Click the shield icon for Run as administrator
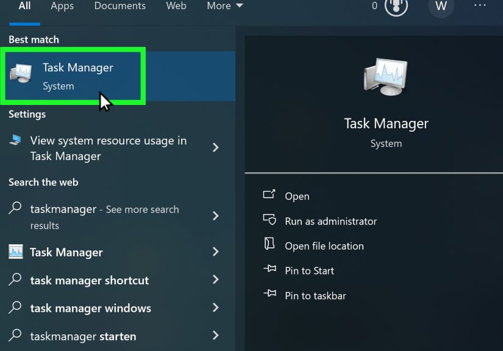 pyautogui.click(x=269, y=220)
